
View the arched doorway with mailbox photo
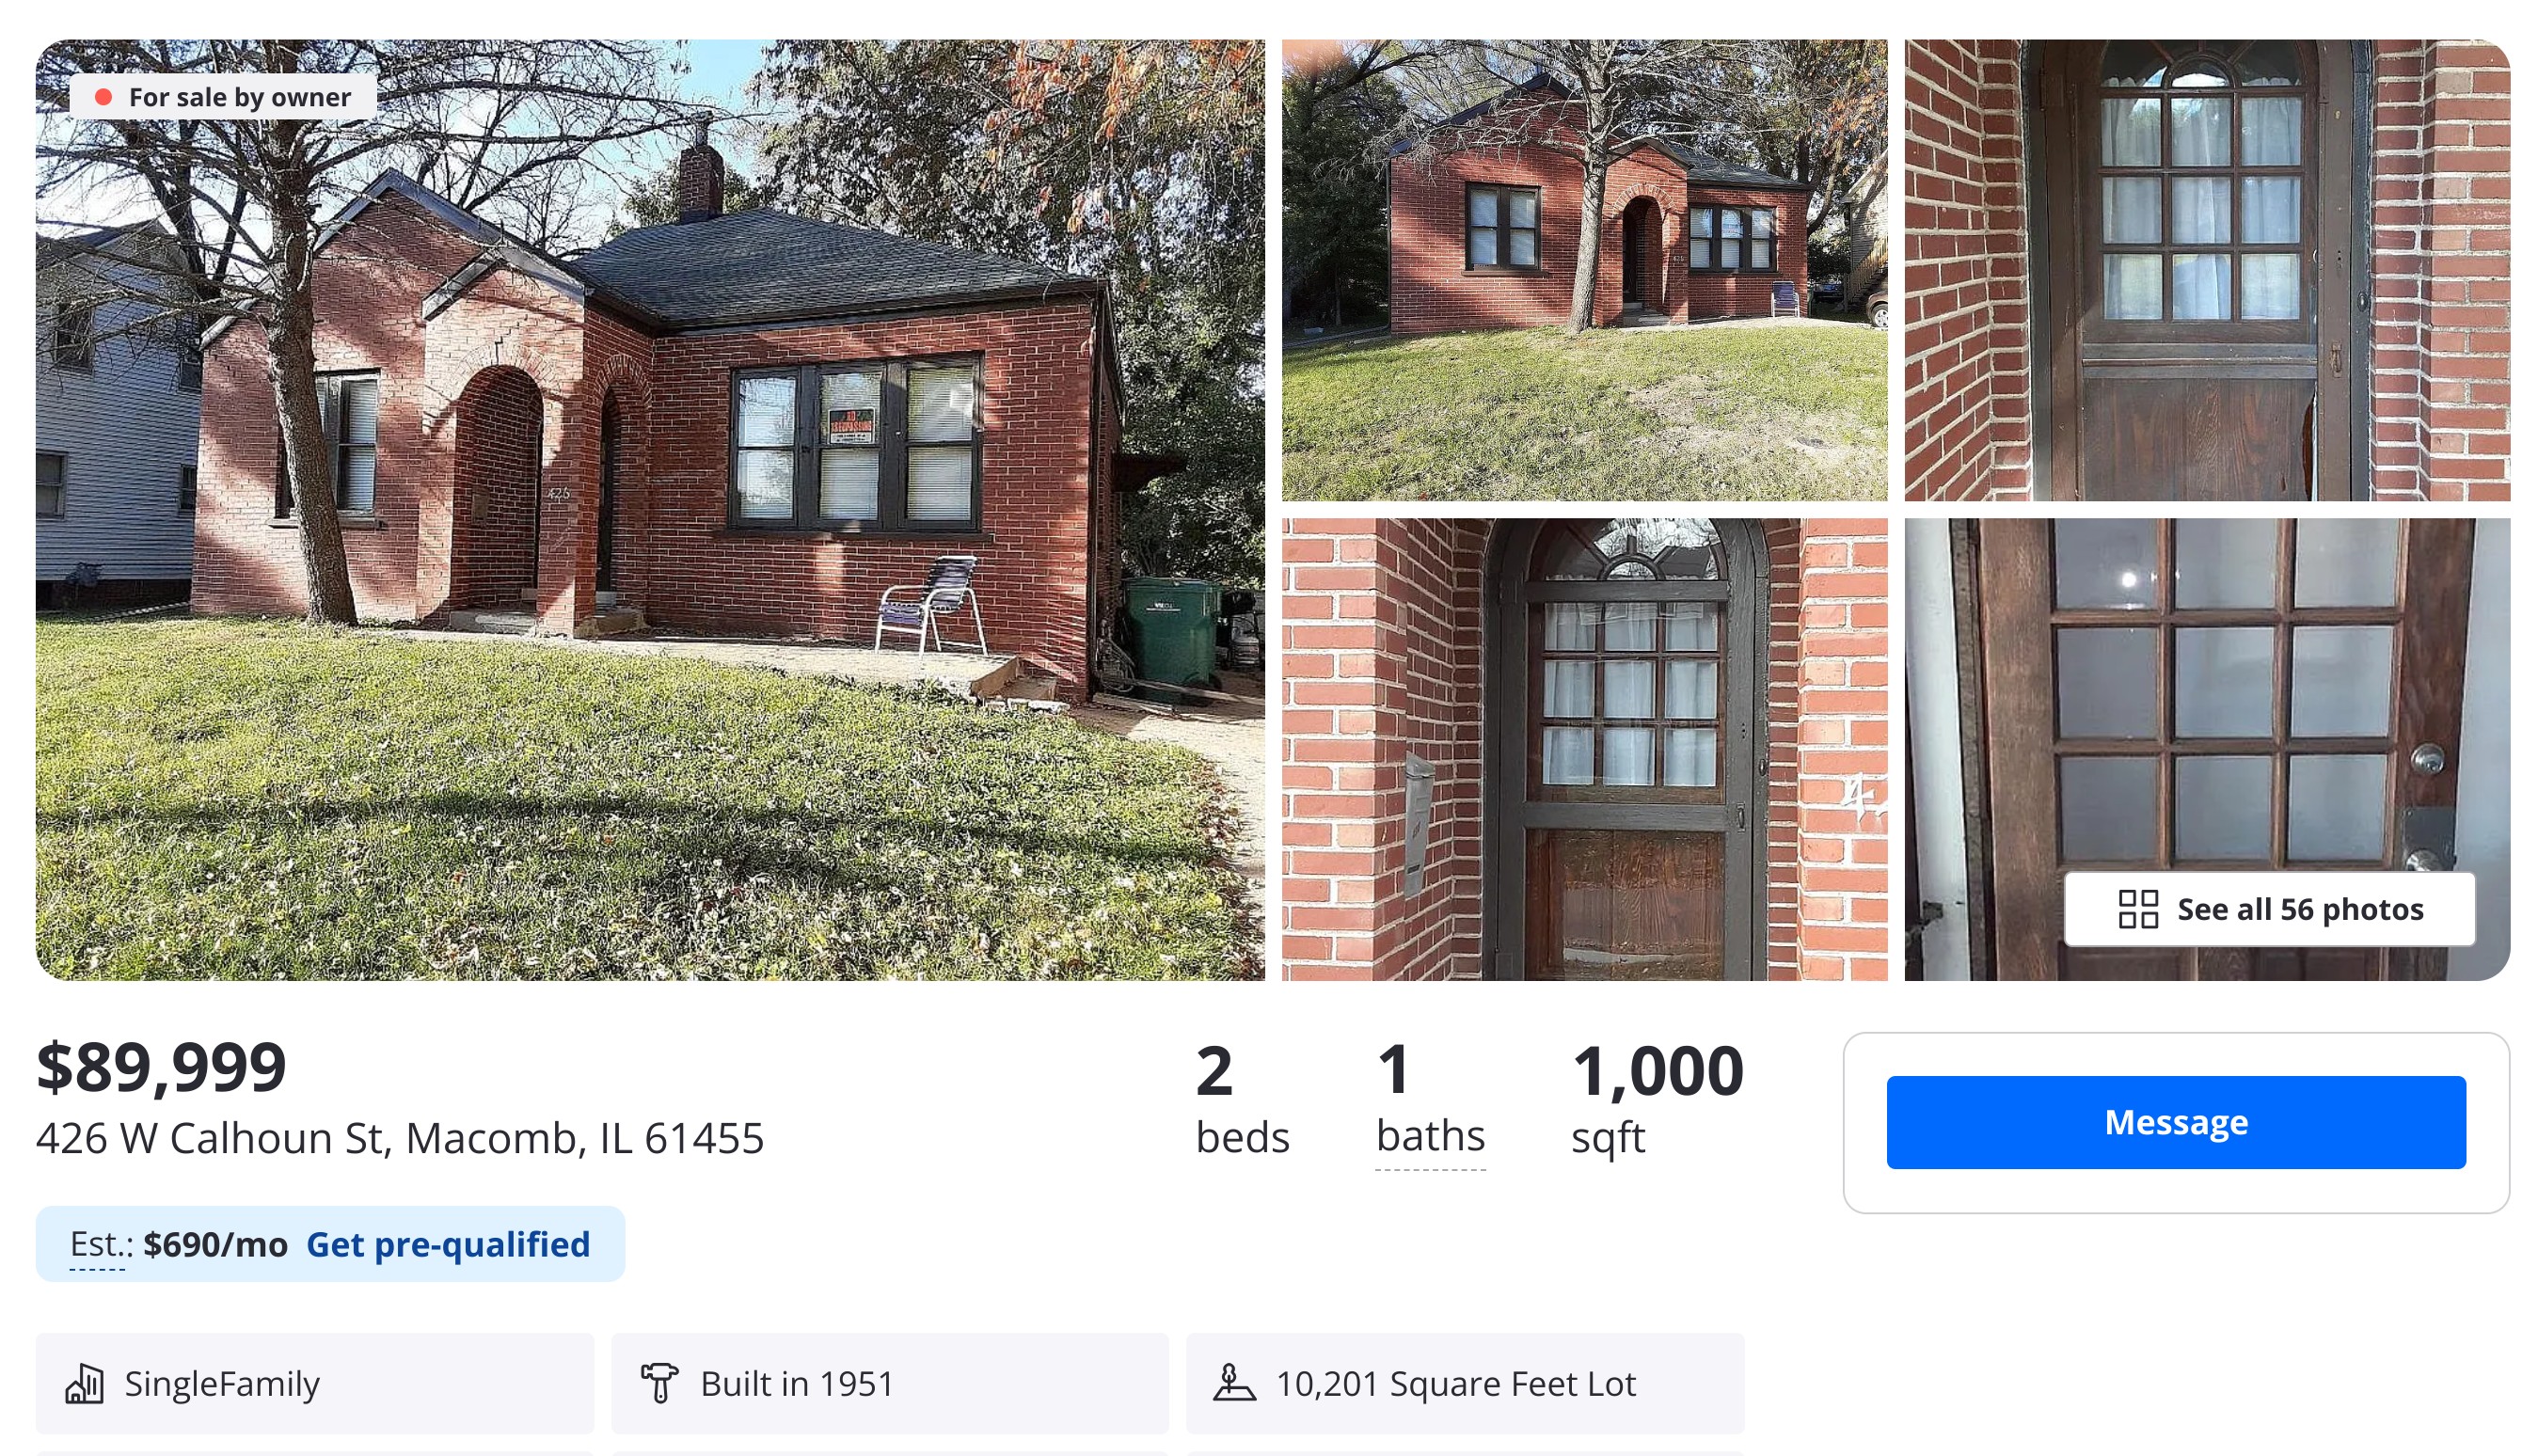[x=1585, y=749]
